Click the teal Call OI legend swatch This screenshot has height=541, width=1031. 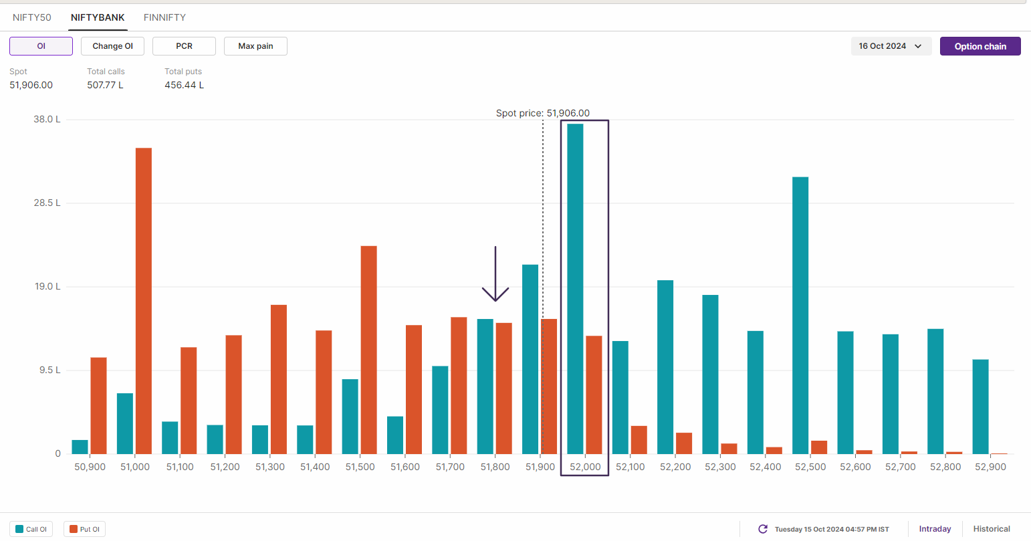tap(19, 529)
